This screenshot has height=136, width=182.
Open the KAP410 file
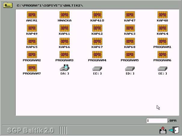tap(97, 15)
